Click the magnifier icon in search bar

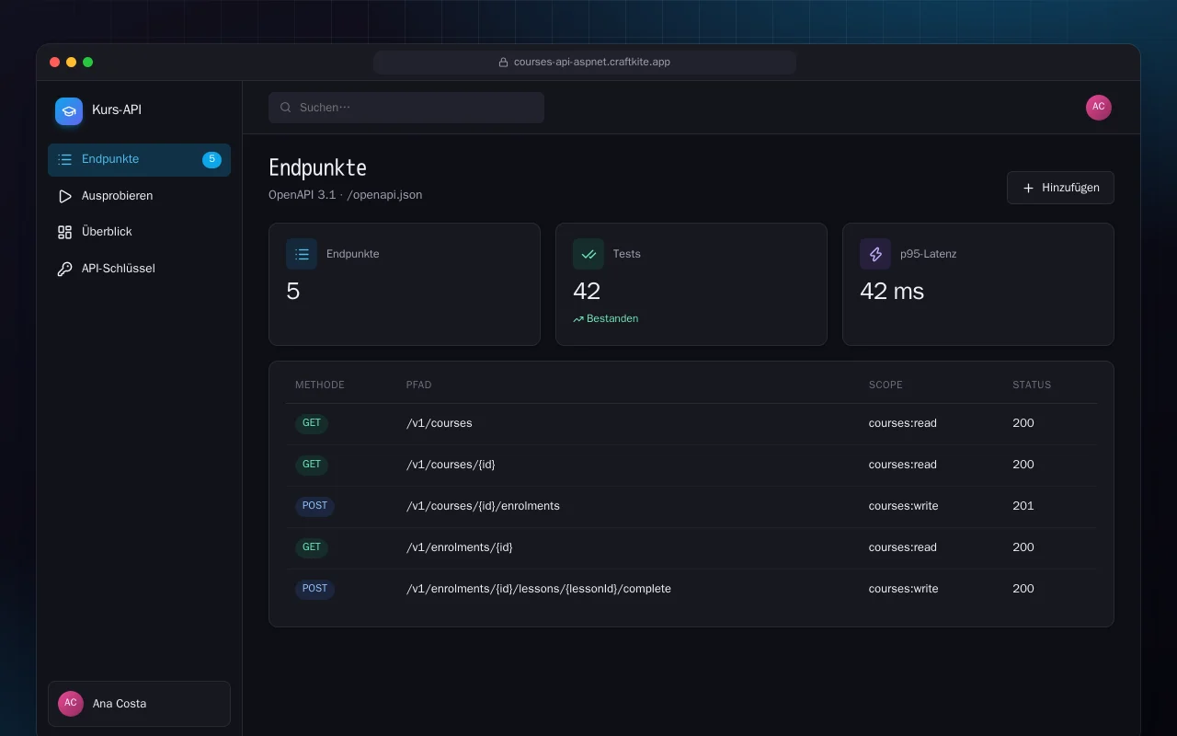coord(286,108)
